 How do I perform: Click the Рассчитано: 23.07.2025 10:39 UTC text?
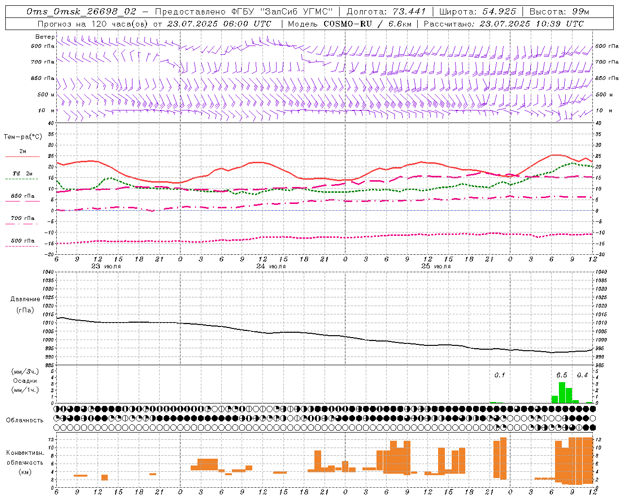[x=504, y=24]
